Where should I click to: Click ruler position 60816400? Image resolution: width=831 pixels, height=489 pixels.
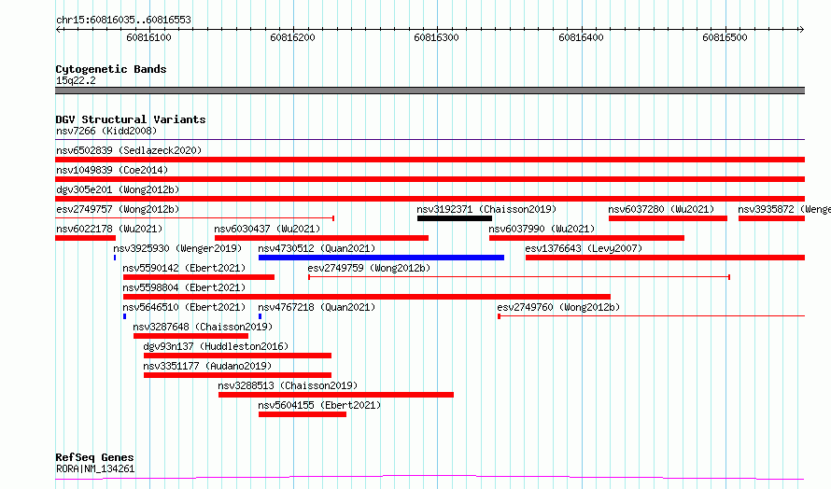pos(581,37)
